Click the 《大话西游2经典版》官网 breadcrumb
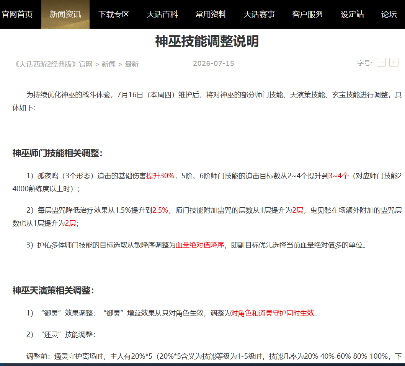Viewport: 405px width, 366px height. 53,64
